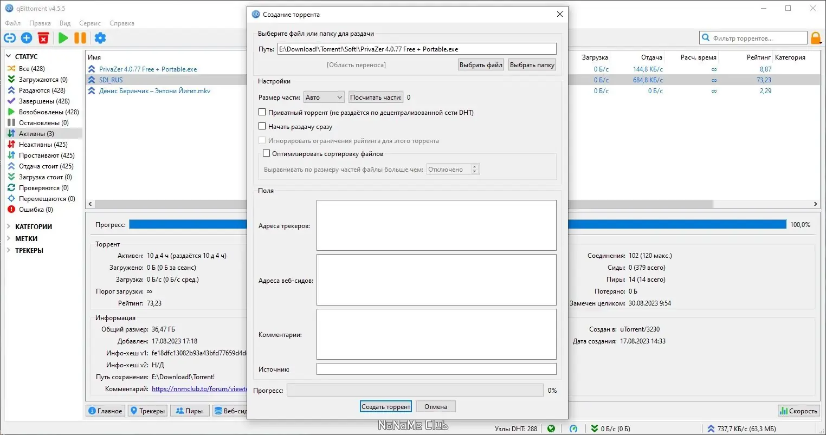The image size is (826, 435).
Task: Open the nnmclub comment link
Action: pos(198,388)
